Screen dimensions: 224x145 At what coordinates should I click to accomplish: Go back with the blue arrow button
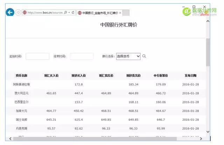(10, 13)
